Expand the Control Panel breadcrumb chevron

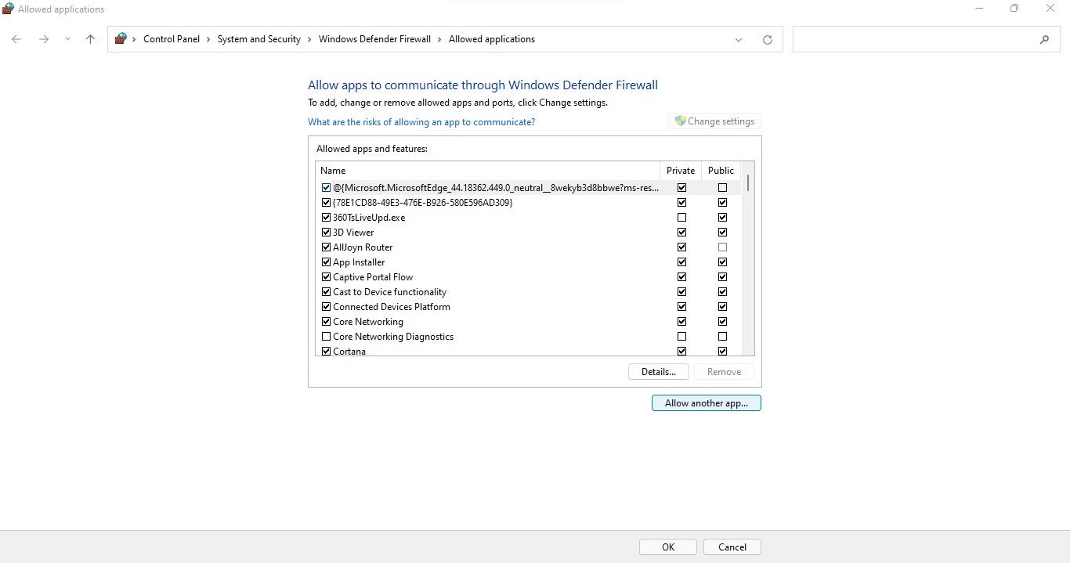tap(207, 38)
